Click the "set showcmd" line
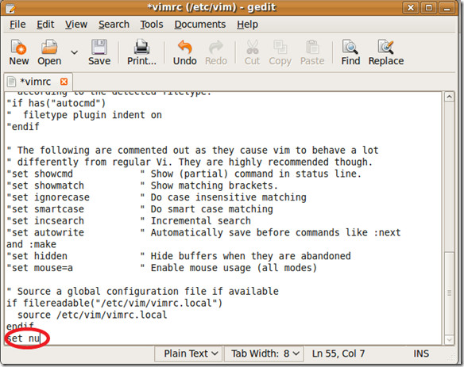This screenshot has width=464, height=367. pyautogui.click(x=184, y=174)
